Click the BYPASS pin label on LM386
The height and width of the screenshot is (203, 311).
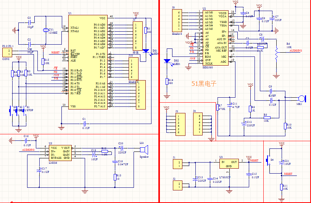click(x=56, y=158)
